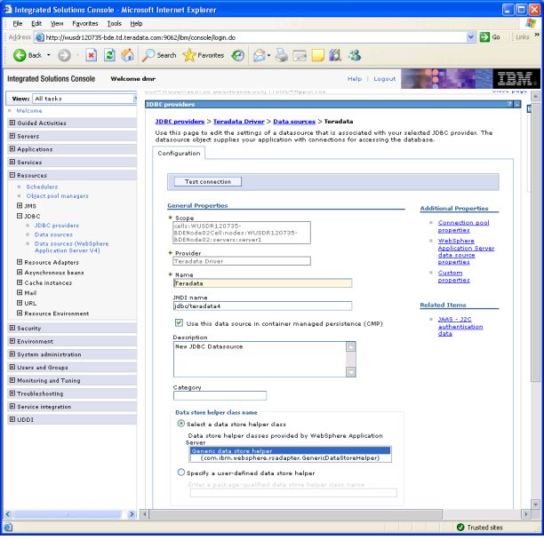The image size is (544, 540).
Task: Click the yellow Discuss note icon
Action: pos(318,55)
